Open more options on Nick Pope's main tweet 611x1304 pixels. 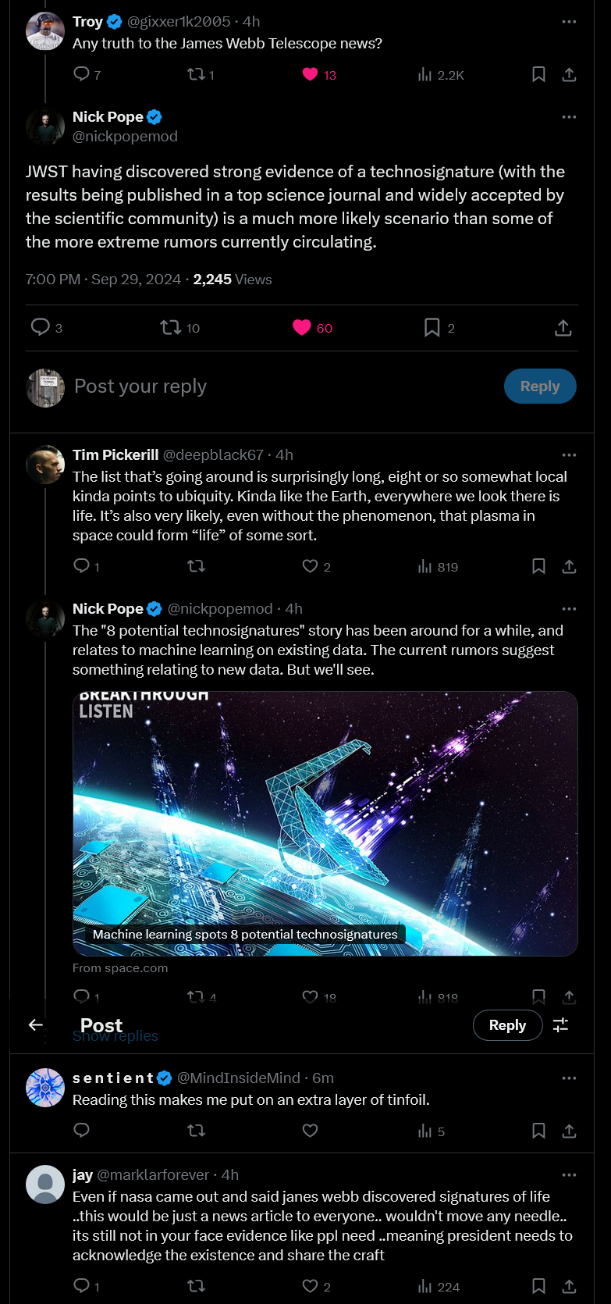569,116
